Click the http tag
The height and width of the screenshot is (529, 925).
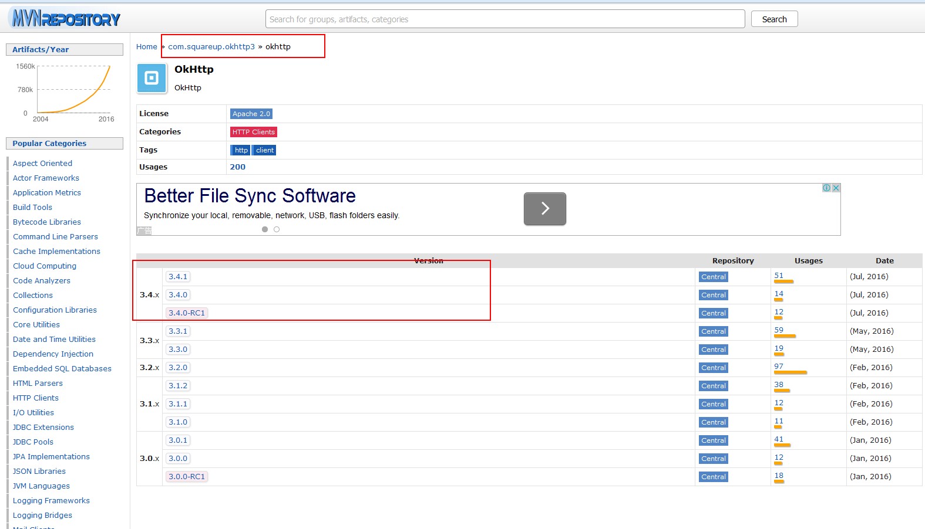tap(241, 150)
